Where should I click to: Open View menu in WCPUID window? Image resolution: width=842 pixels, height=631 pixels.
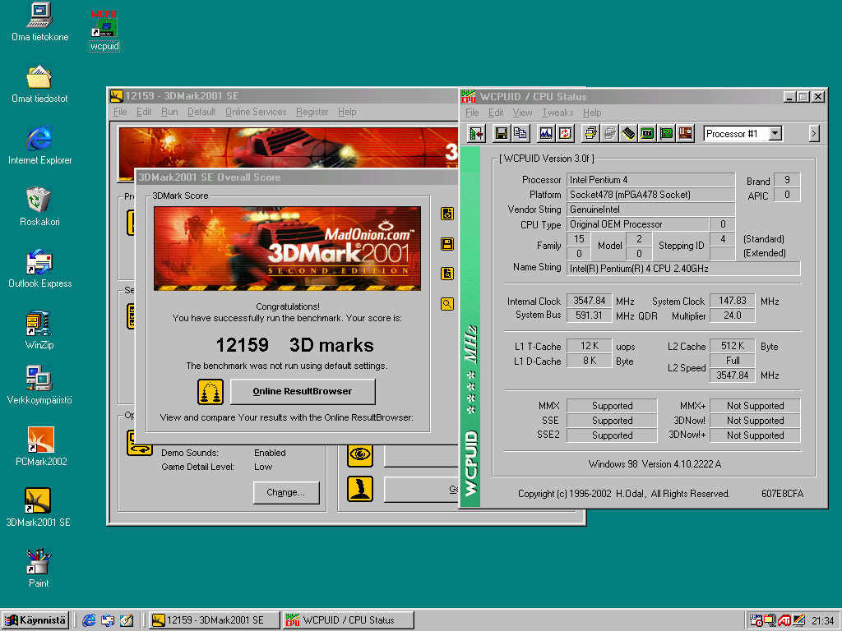click(522, 113)
